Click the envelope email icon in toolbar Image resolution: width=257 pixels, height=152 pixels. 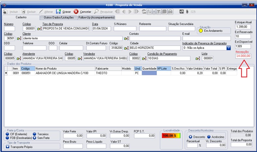tap(193, 12)
